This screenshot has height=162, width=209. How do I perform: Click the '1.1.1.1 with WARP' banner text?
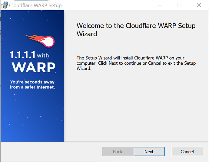[x=32, y=61]
